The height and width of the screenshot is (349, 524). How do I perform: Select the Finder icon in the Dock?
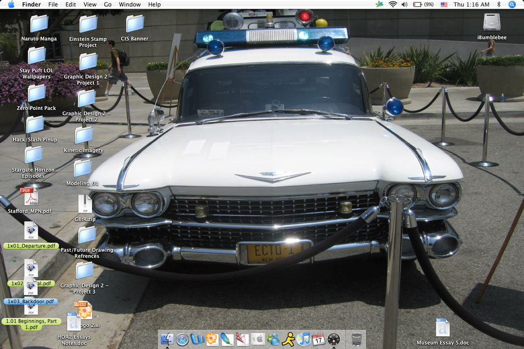[167, 339]
